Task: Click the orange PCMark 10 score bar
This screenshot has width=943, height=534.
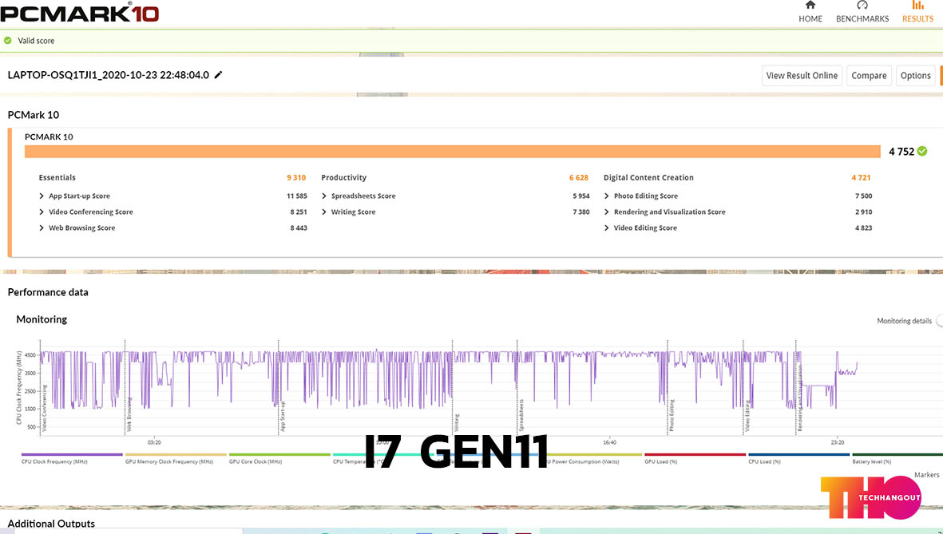Action: click(452, 152)
